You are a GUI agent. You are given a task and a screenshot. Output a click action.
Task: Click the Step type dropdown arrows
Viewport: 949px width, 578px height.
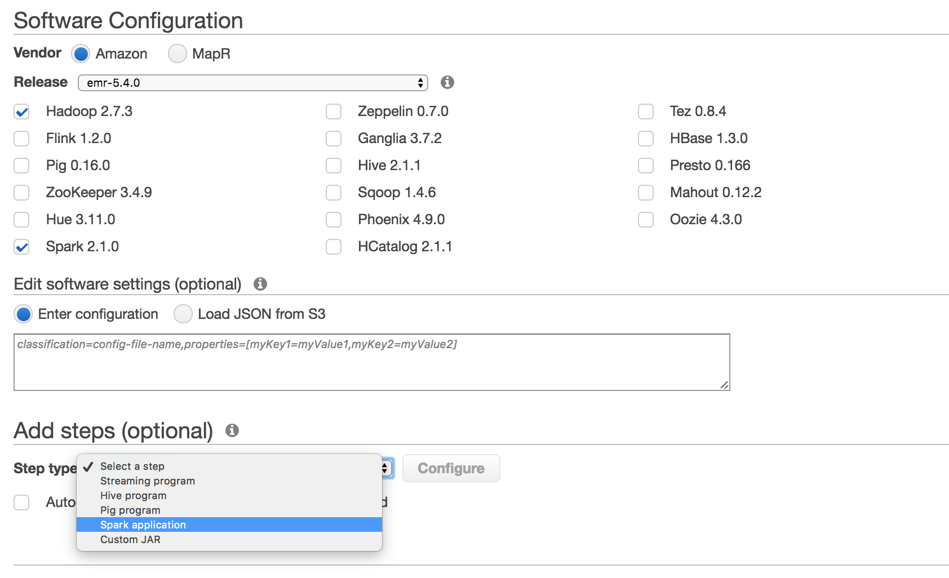tap(386, 468)
